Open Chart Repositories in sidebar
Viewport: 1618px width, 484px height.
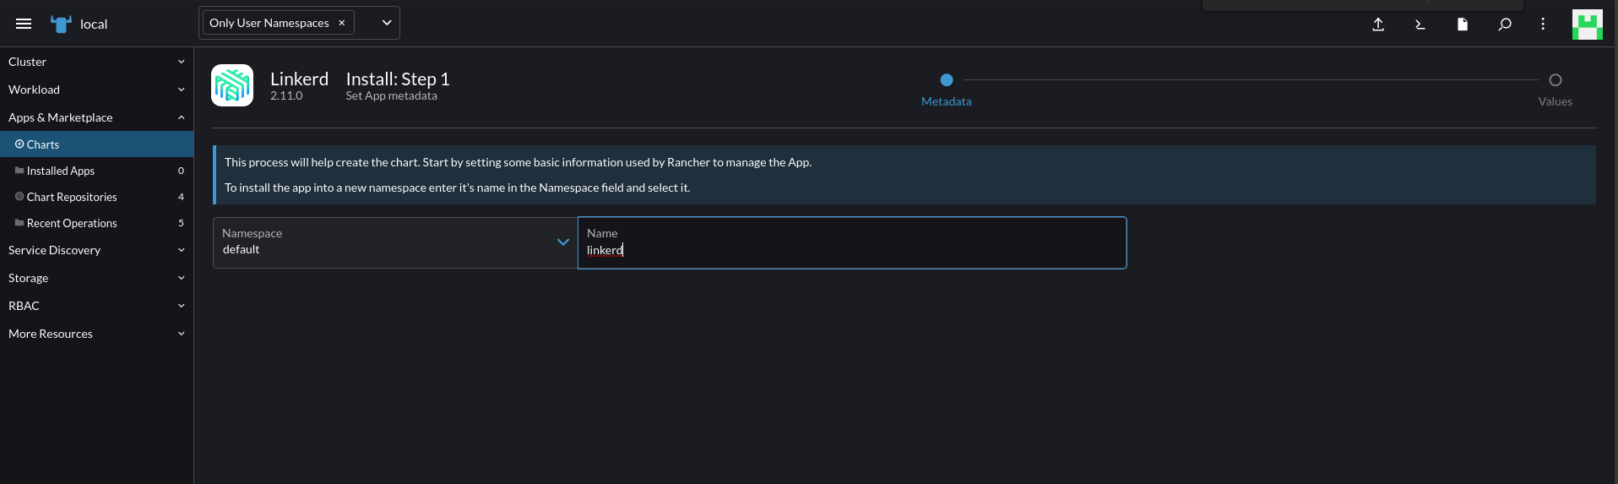point(72,197)
